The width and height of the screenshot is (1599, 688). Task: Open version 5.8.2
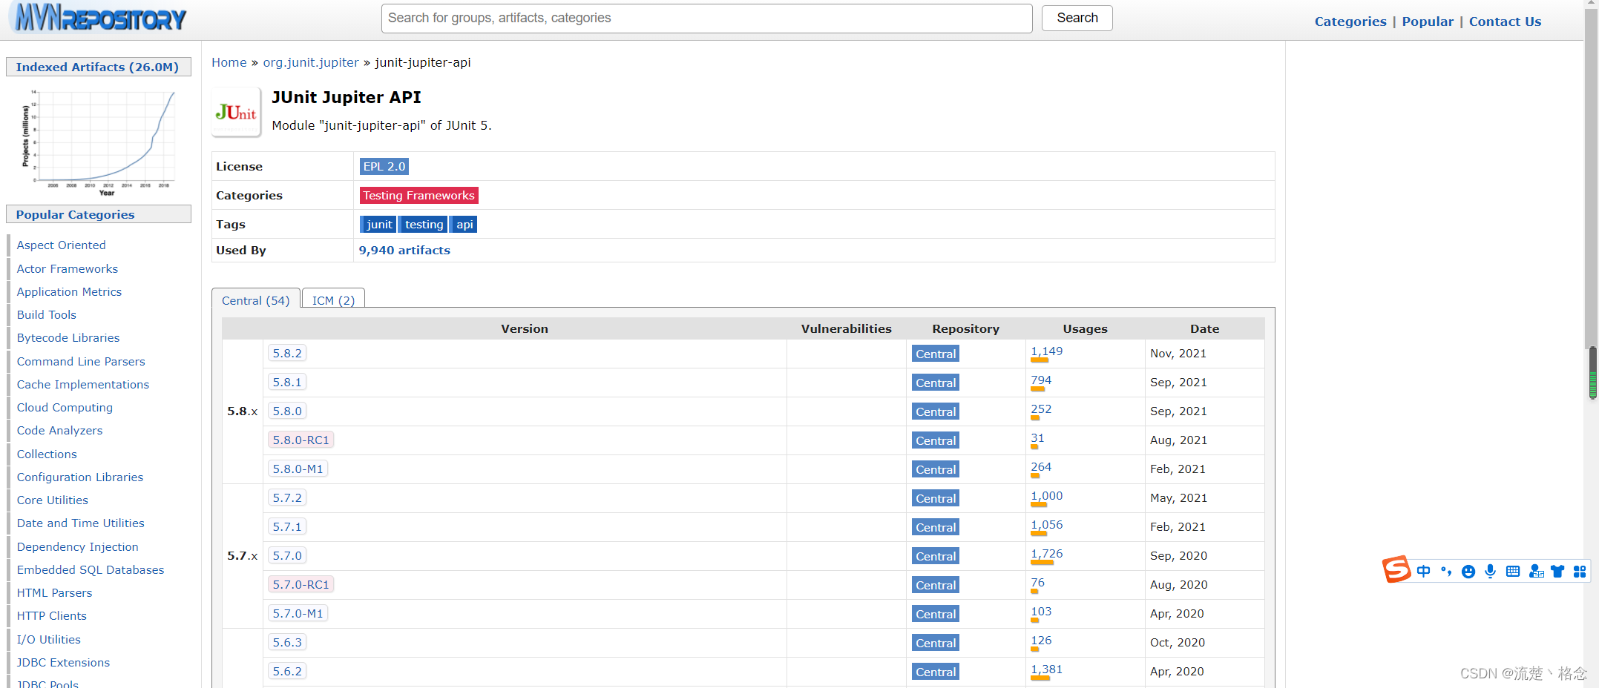coord(287,353)
